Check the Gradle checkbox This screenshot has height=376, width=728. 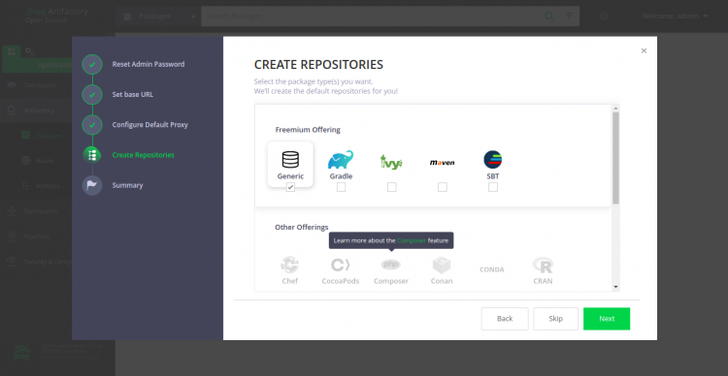click(342, 187)
